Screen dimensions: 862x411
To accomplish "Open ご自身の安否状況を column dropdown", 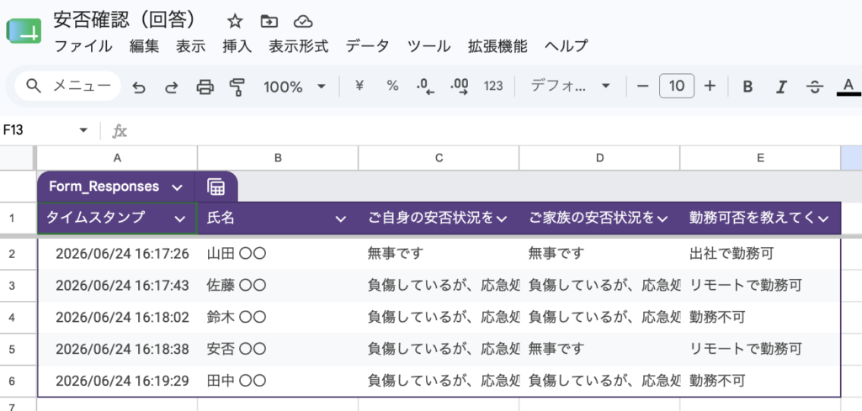I will [x=502, y=219].
